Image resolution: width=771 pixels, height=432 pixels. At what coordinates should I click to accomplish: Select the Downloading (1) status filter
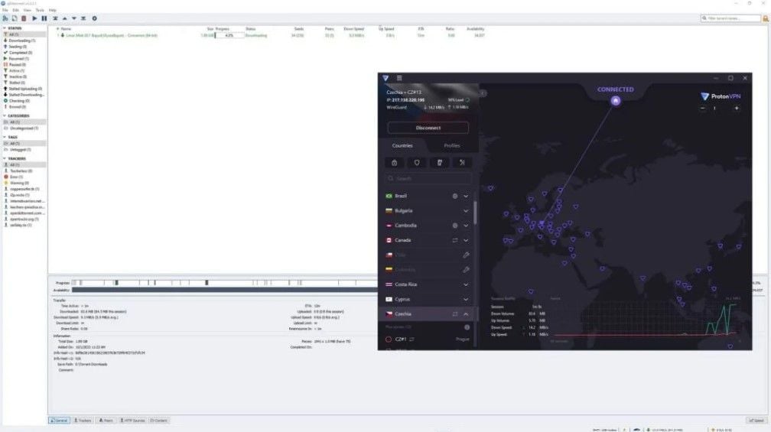[x=24, y=41]
